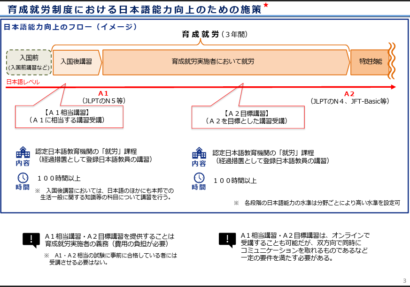This screenshot has width=410, height=287.
Task: Select the 入国後講習 arrow block
Action: pyautogui.click(x=76, y=61)
